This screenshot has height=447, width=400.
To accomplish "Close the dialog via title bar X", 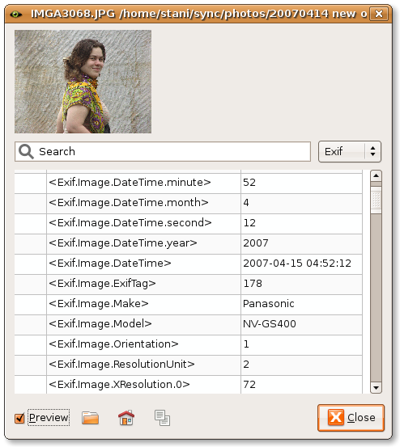I will (379, 14).
